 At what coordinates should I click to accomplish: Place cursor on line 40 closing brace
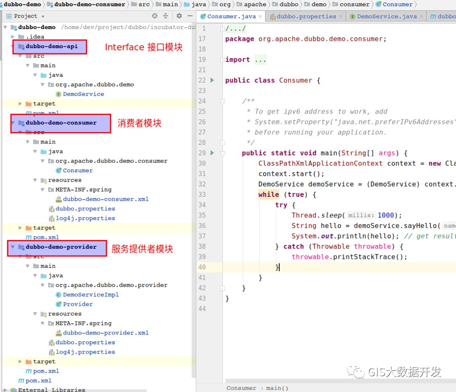click(x=277, y=267)
